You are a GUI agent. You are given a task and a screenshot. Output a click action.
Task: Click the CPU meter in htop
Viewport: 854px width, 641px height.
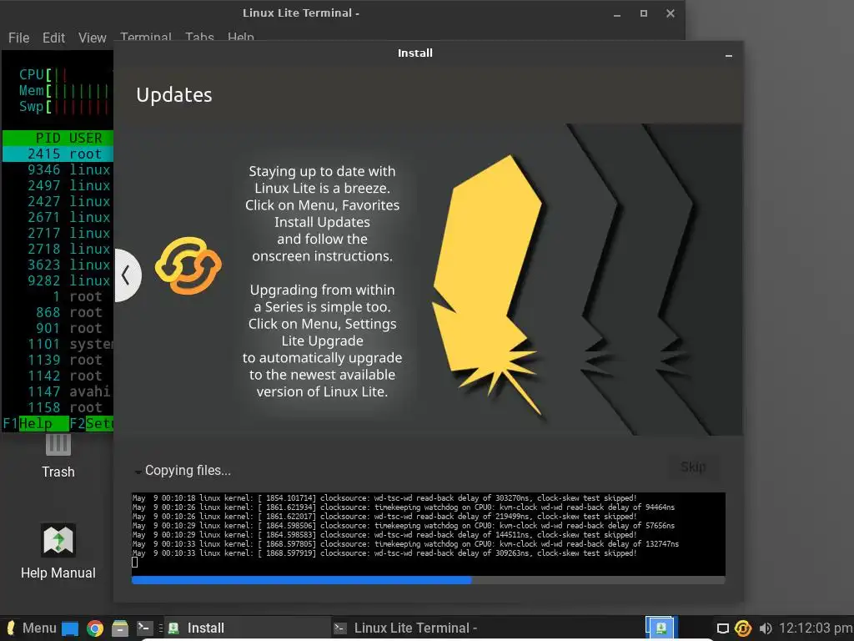[x=65, y=74]
